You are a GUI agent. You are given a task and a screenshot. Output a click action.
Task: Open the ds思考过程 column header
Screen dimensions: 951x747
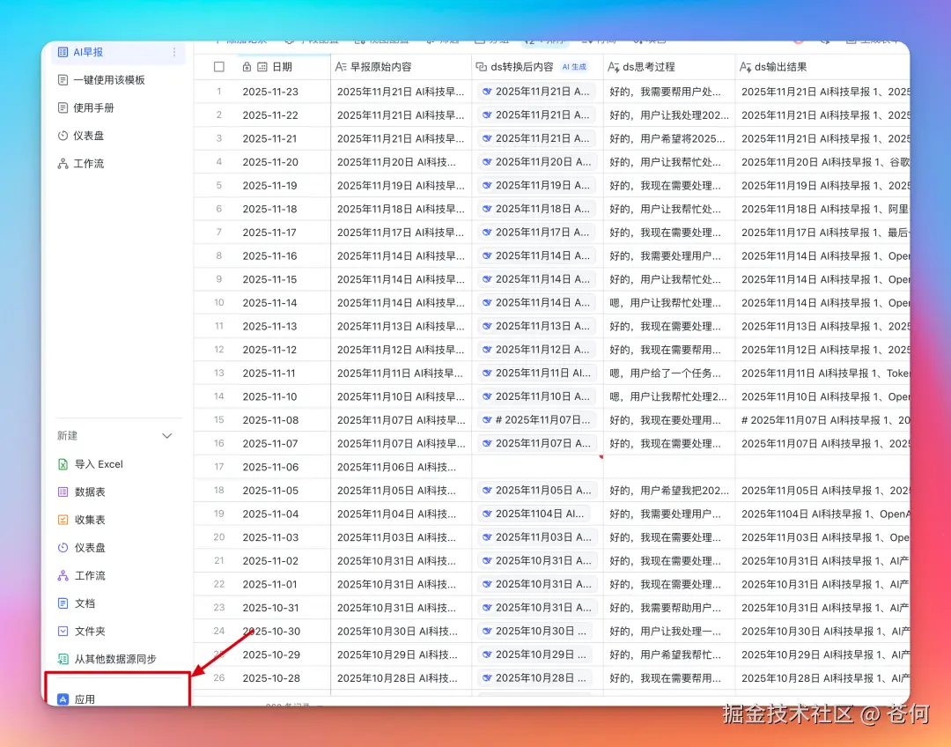(669, 67)
